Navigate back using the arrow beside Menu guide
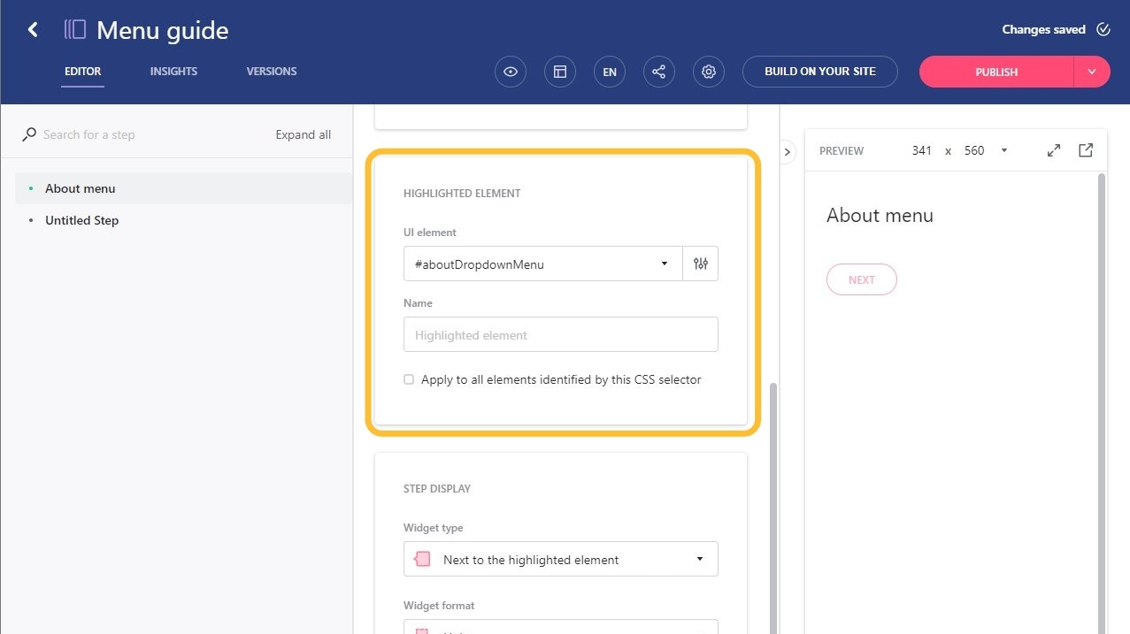Image resolution: width=1130 pixels, height=634 pixels. (33, 29)
